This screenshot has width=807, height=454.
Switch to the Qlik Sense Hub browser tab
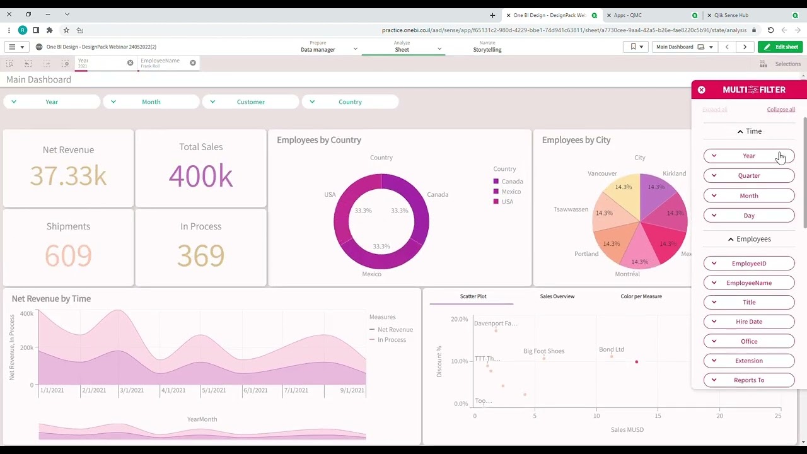point(753,15)
